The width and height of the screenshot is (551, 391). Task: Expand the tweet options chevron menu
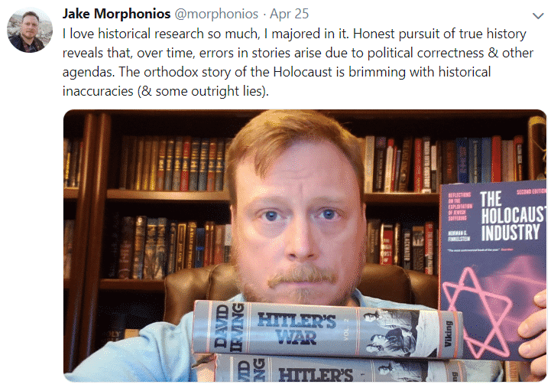coord(538,16)
